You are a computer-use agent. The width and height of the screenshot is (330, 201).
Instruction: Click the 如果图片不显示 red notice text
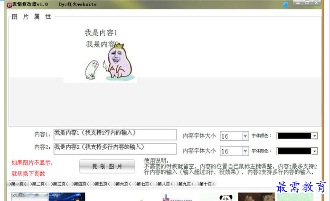(x=32, y=162)
